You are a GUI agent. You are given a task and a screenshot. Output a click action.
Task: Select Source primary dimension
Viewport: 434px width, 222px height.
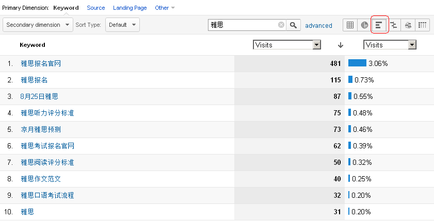(x=96, y=8)
